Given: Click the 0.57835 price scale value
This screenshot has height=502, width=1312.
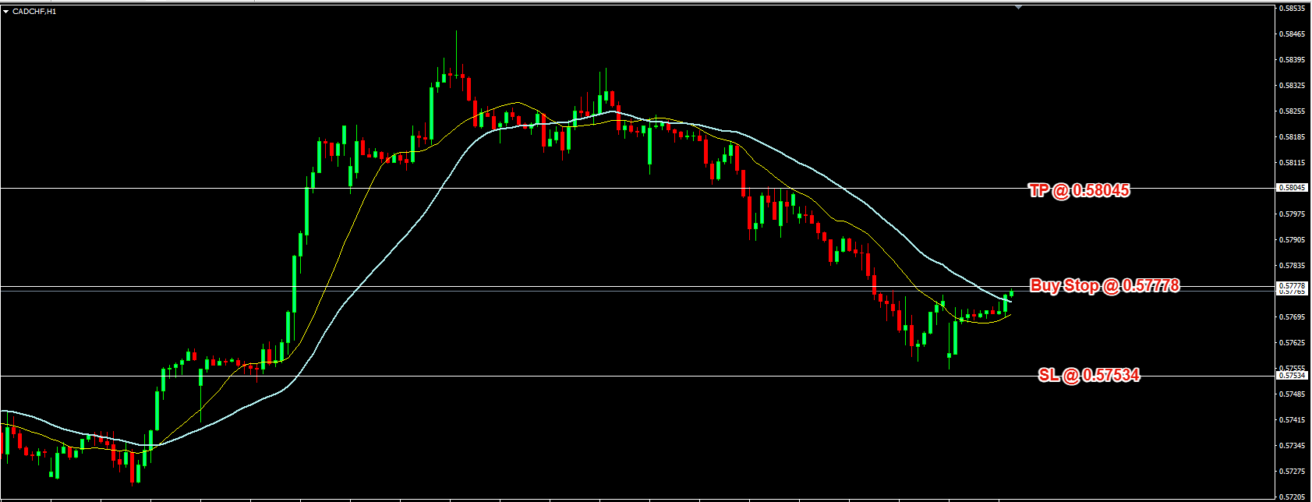Looking at the screenshot, I should click(1293, 266).
